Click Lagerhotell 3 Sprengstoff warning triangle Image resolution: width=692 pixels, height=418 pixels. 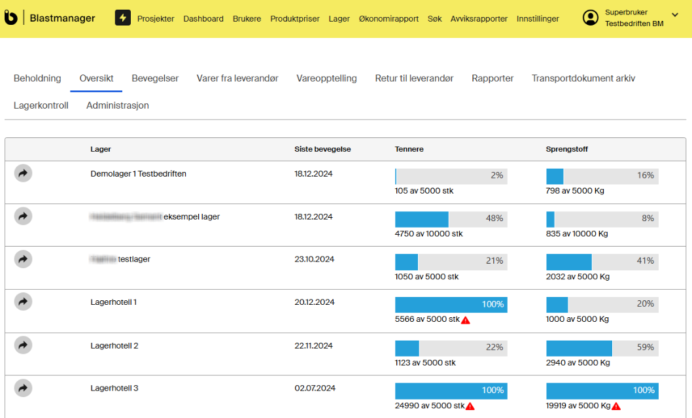[615, 406]
